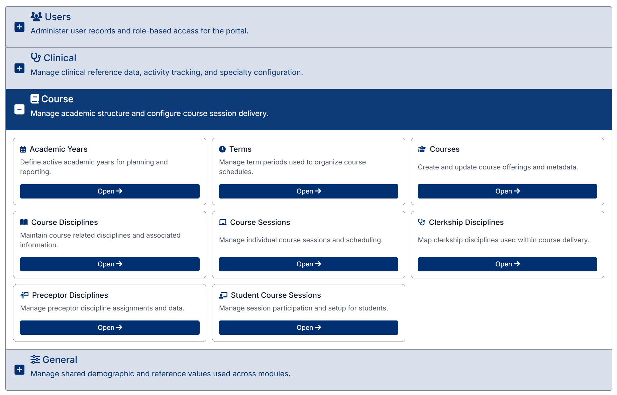617x395 pixels.
Task: Click the Terms clock icon
Action: pos(222,149)
